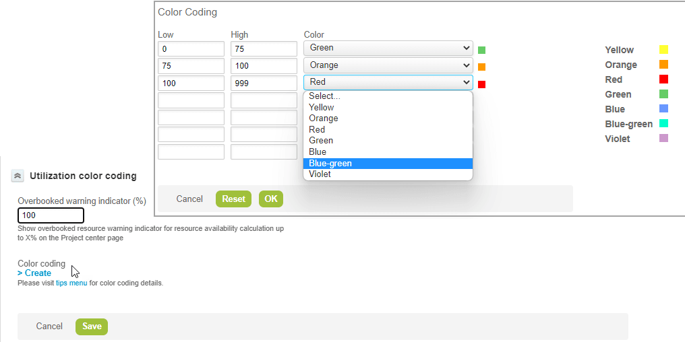Choose Blue in the dropdown list
Image resolution: width=685 pixels, height=342 pixels.
point(388,151)
